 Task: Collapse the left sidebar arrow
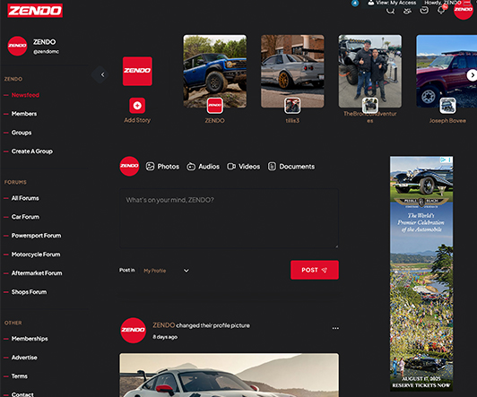[x=102, y=74]
